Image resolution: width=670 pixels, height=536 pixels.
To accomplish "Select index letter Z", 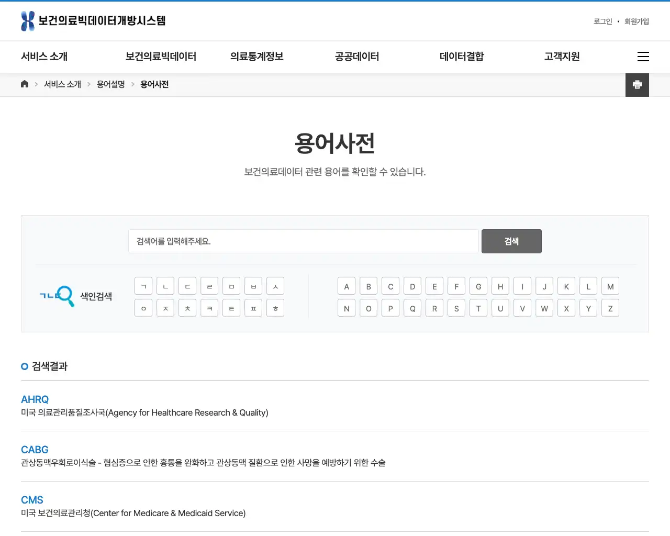I will tap(610, 308).
